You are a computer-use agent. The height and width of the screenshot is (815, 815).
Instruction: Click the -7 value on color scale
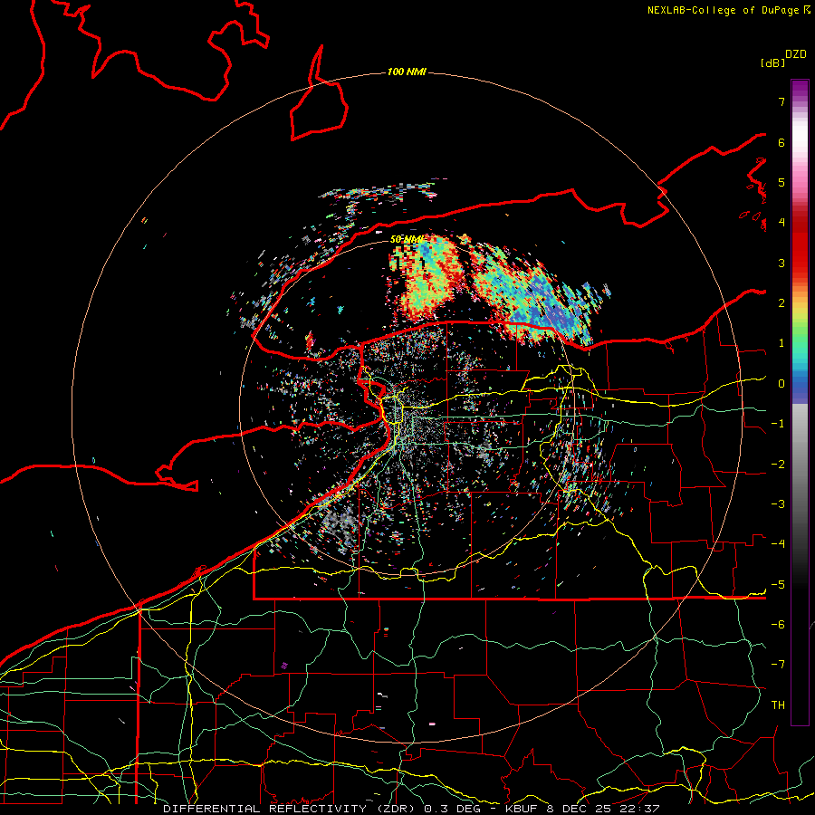click(778, 665)
